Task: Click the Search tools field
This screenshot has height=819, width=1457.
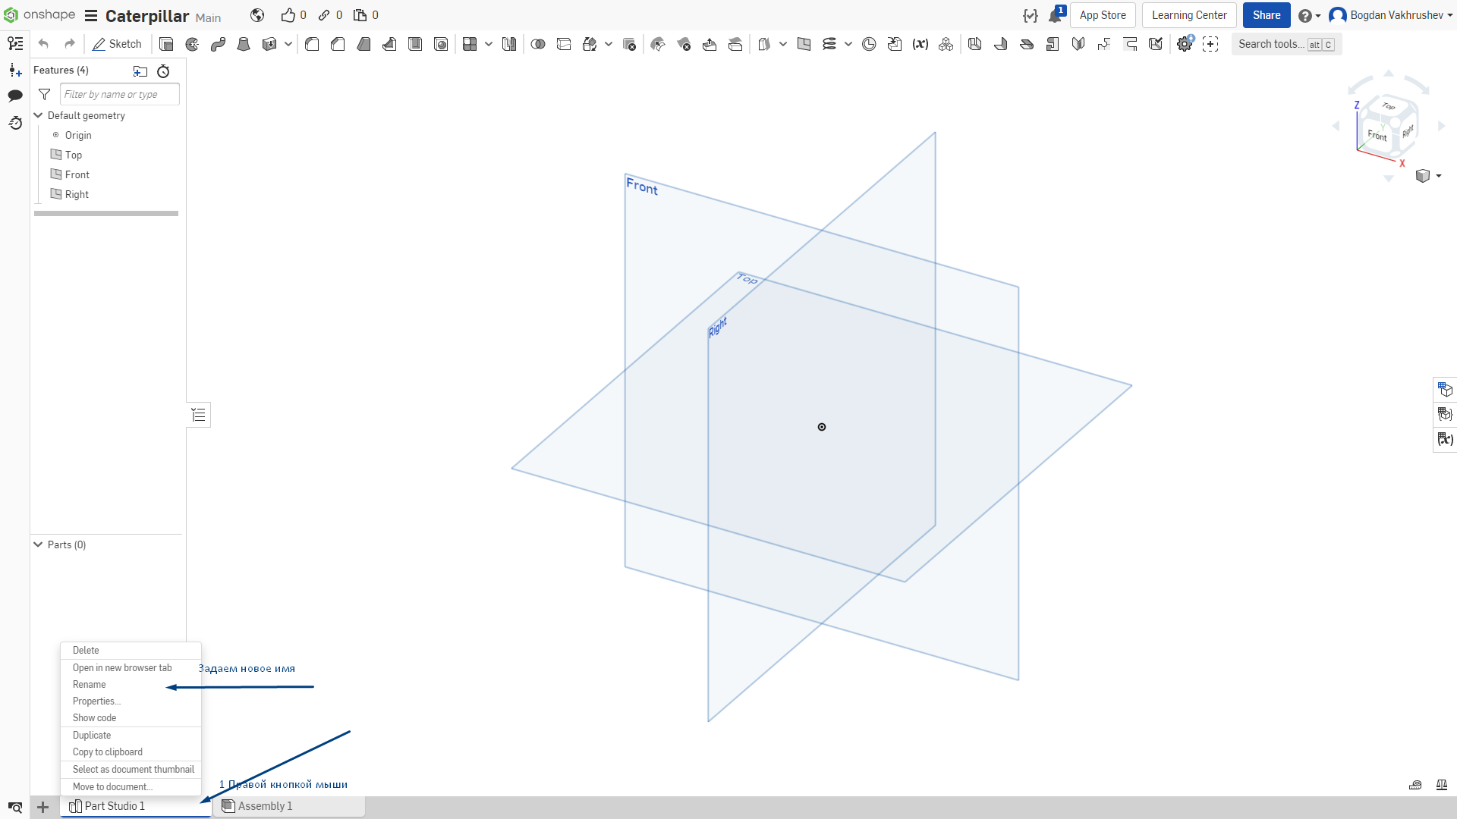Action: click(x=1286, y=44)
